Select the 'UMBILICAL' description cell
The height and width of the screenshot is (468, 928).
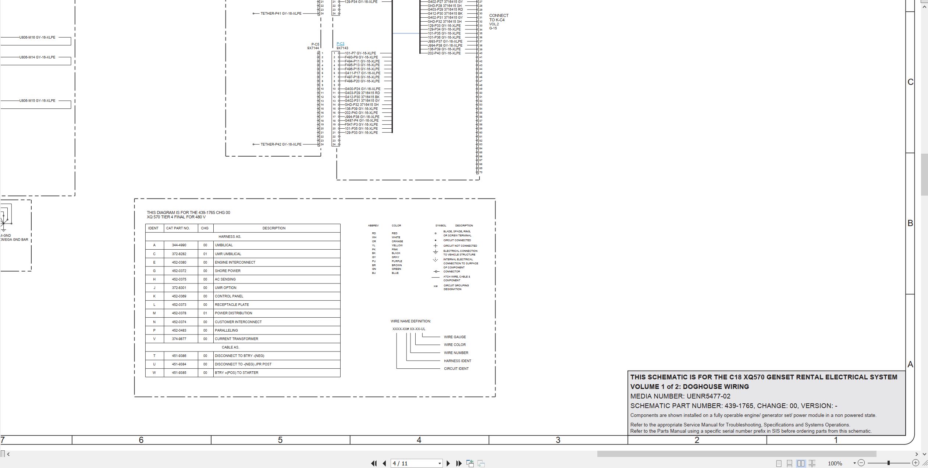click(x=277, y=245)
